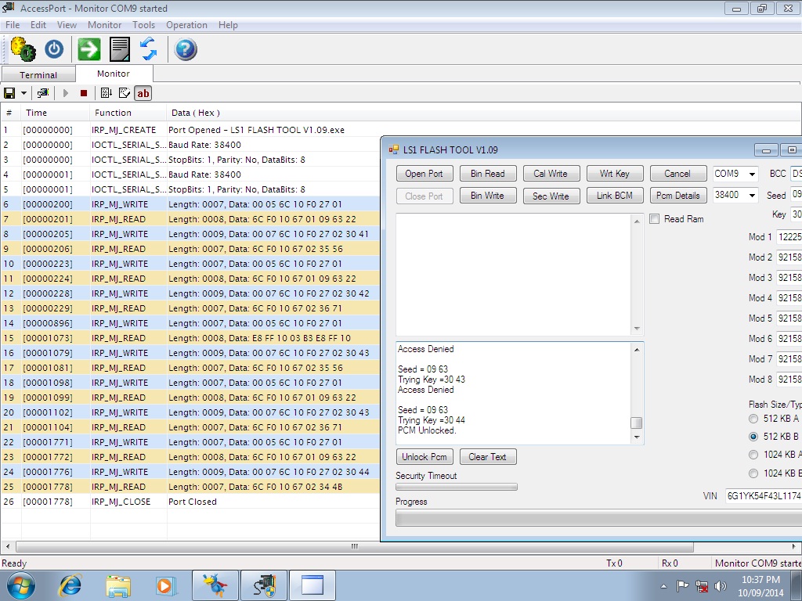Image resolution: width=802 pixels, height=601 pixels.
Task: Click the Security Timeout progress bar
Action: point(457,487)
